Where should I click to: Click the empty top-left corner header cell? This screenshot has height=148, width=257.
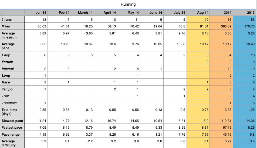tap(12, 13)
